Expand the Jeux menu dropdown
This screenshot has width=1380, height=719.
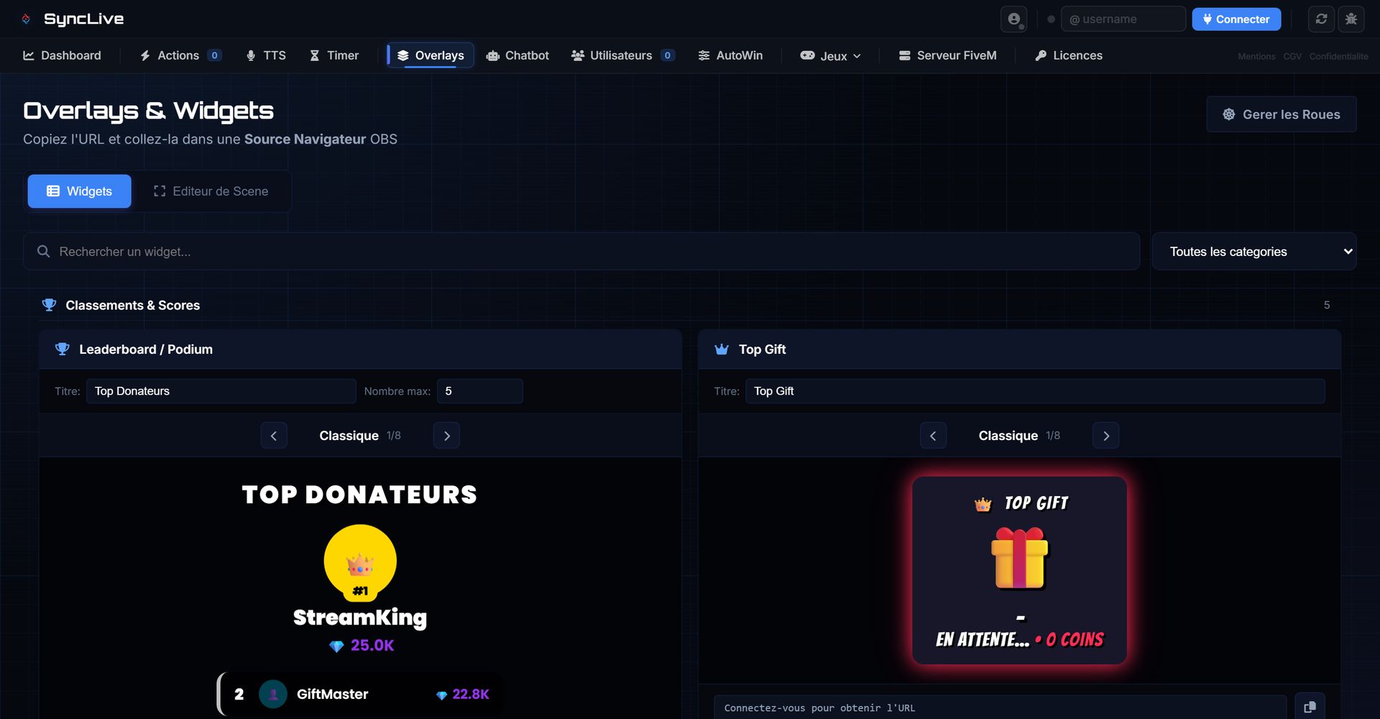[830, 56]
